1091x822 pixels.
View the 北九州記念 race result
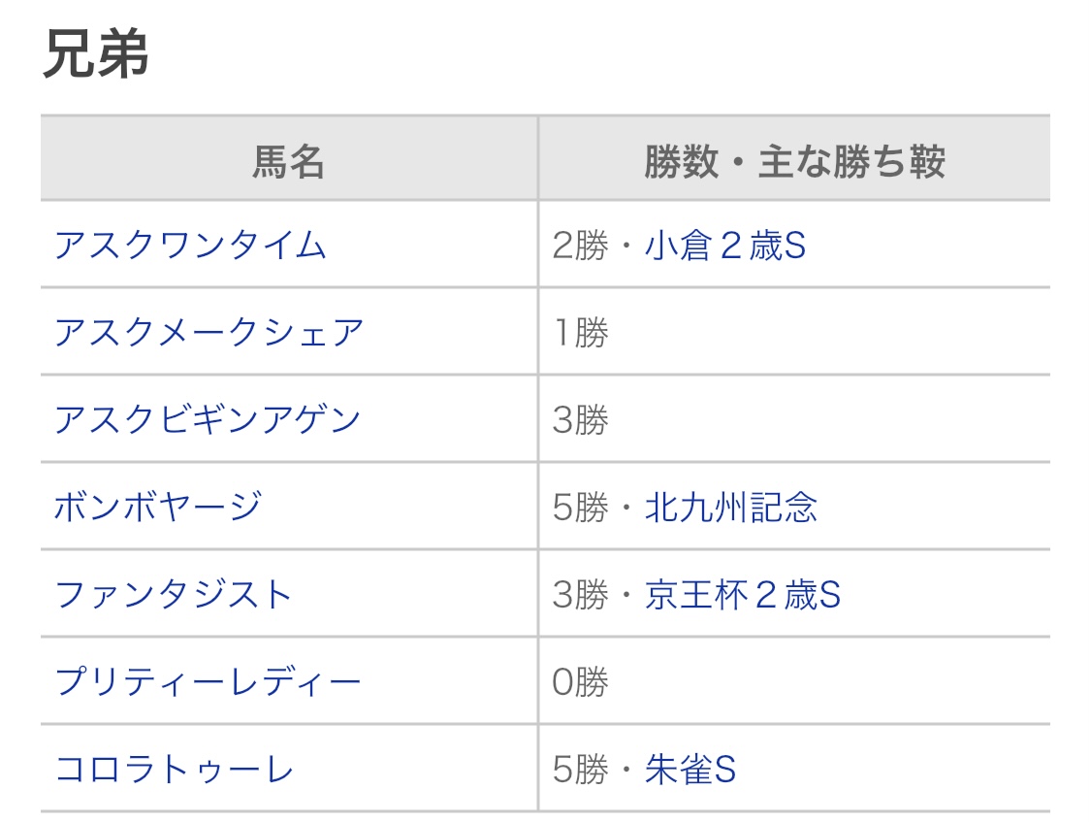click(731, 508)
